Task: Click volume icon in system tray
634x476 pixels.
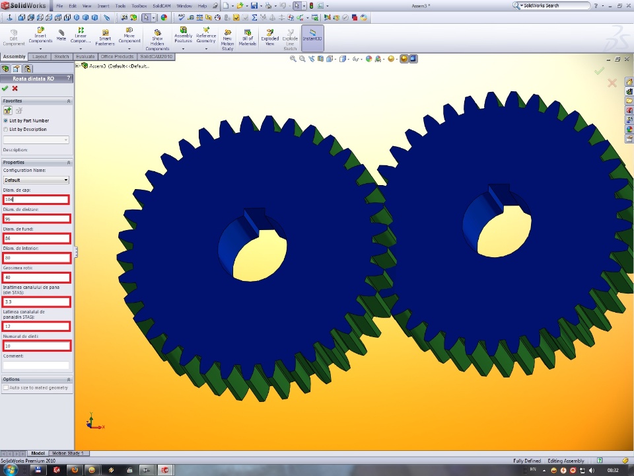Action: [592, 470]
